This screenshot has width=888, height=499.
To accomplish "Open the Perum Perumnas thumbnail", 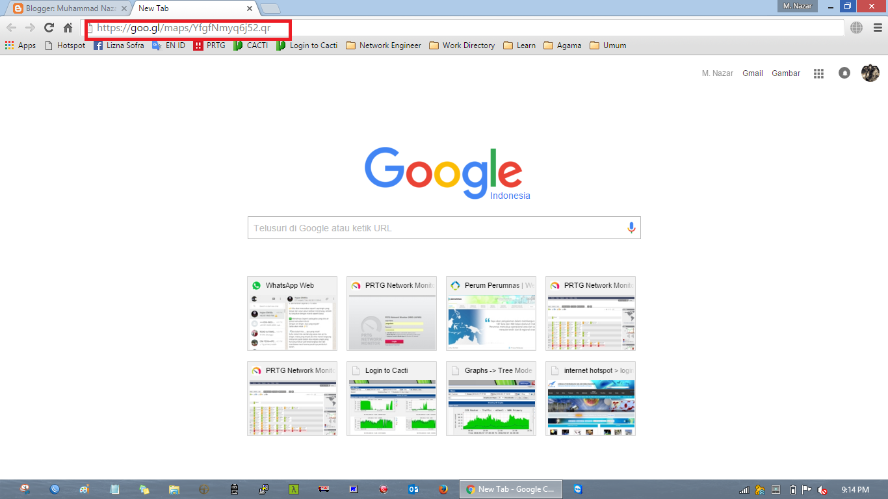I will 491,313.
